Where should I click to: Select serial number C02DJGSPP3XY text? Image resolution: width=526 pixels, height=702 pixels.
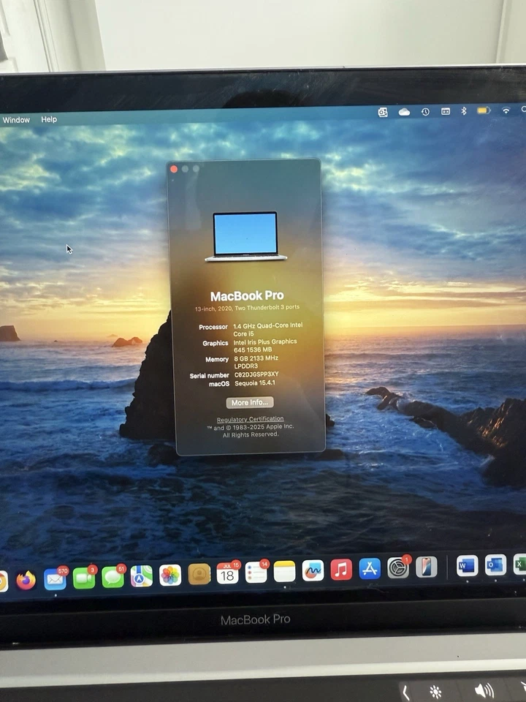(x=256, y=374)
